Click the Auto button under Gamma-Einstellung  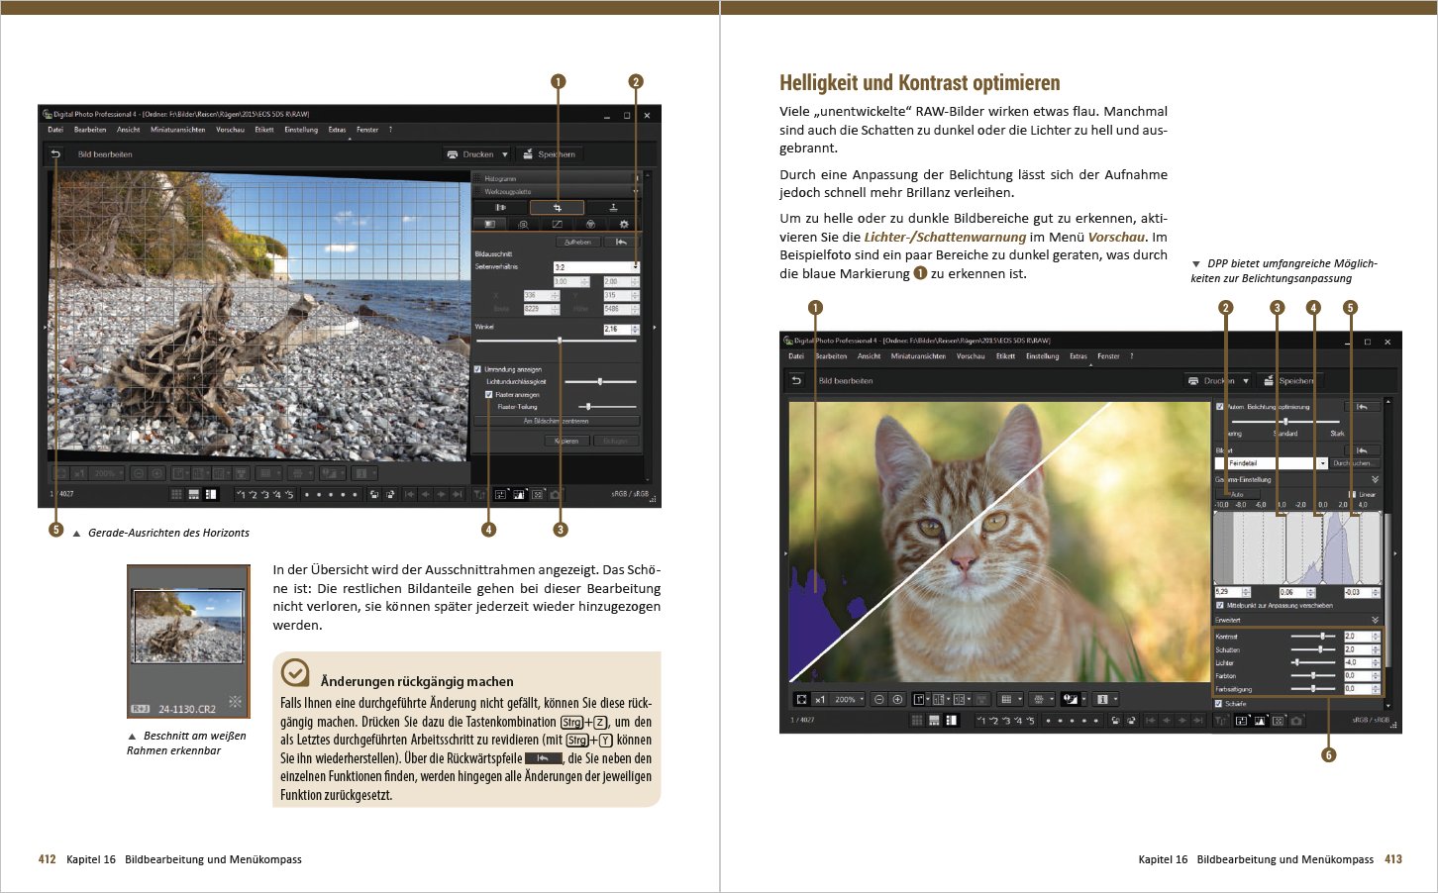[1237, 494]
